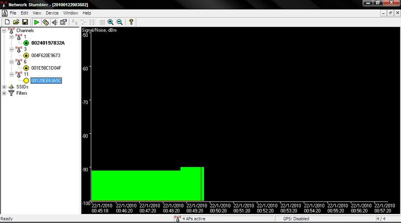The width and height of the screenshot is (401, 223).
Task: Toggle scanning with green play button
Action: coord(37,22)
